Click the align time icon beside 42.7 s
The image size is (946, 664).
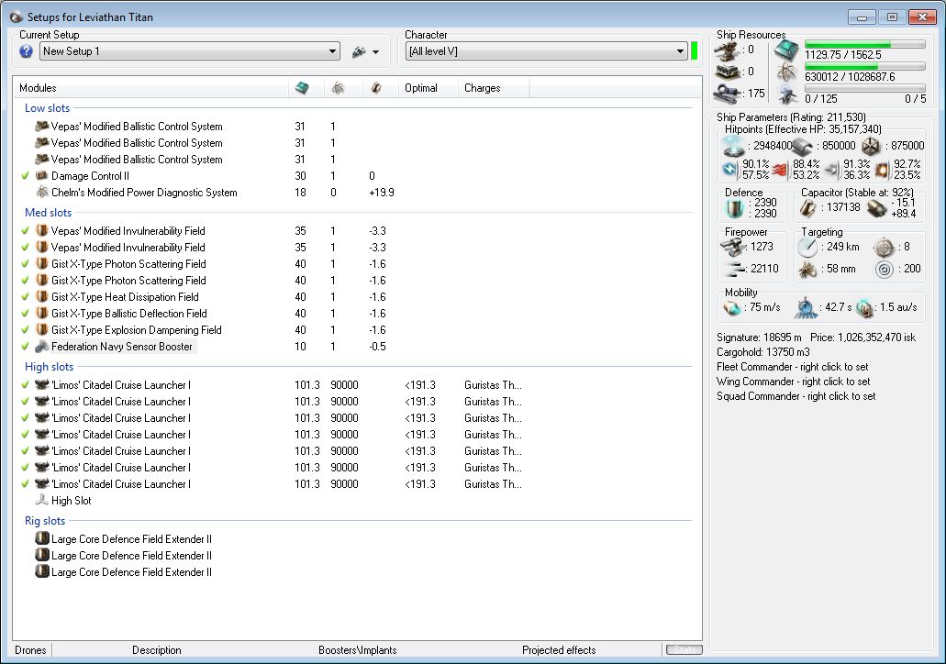point(805,307)
